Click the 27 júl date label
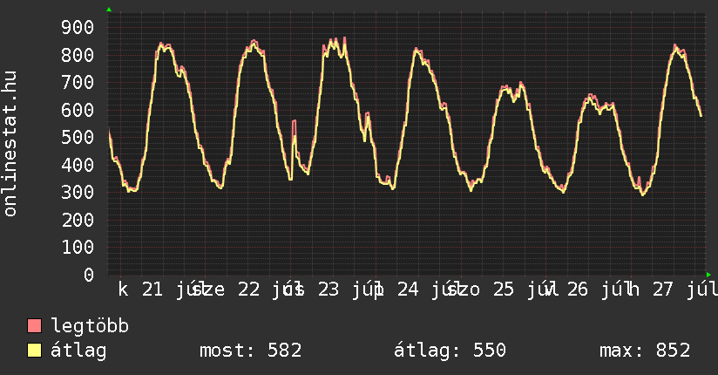718x375 pixels. point(685,290)
